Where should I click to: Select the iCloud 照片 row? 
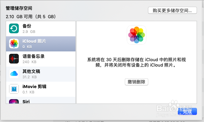41,44
